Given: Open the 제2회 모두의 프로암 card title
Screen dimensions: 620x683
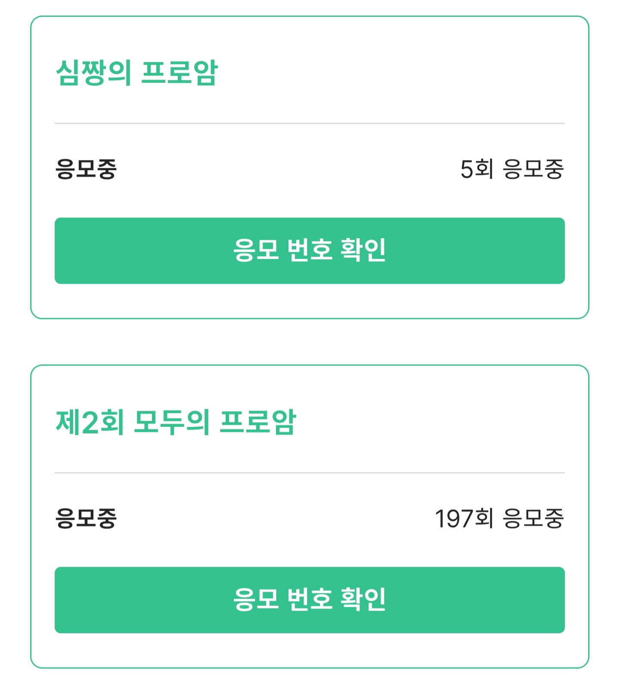Looking at the screenshot, I should pyautogui.click(x=176, y=422).
